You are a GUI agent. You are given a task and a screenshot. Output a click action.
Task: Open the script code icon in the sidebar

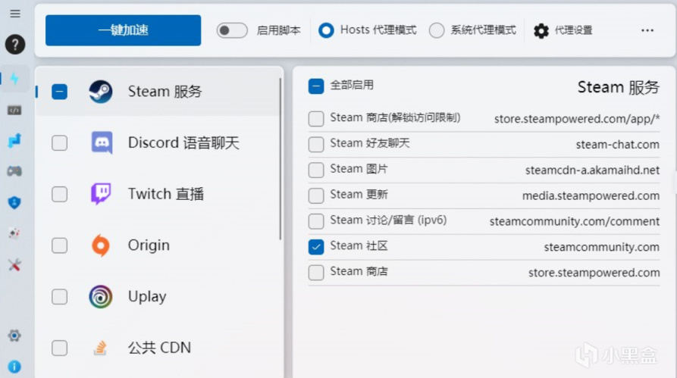tap(14, 111)
